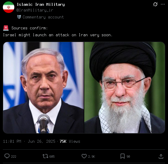Click the 90 bookmarks count
This screenshot has height=164, width=168.
(128, 157)
